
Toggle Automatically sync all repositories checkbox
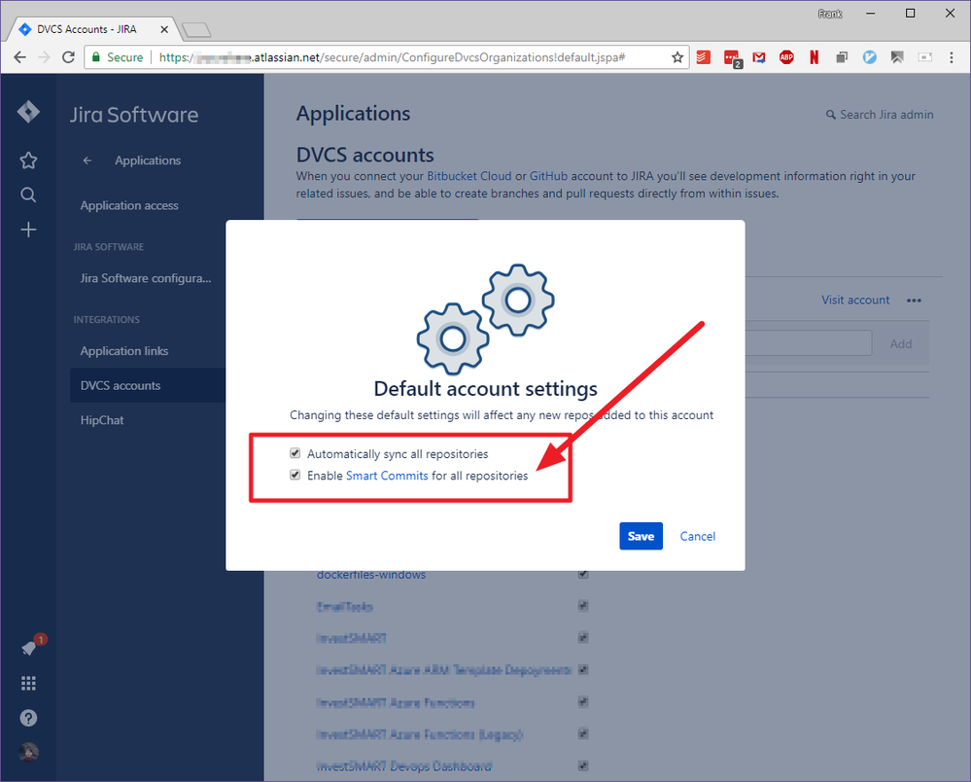[x=295, y=453]
